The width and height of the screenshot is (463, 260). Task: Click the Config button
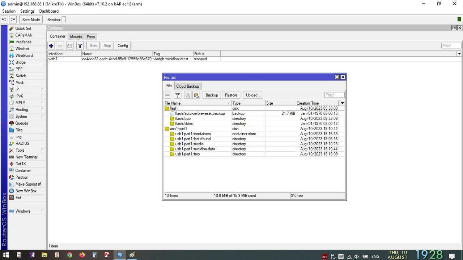[123, 46]
